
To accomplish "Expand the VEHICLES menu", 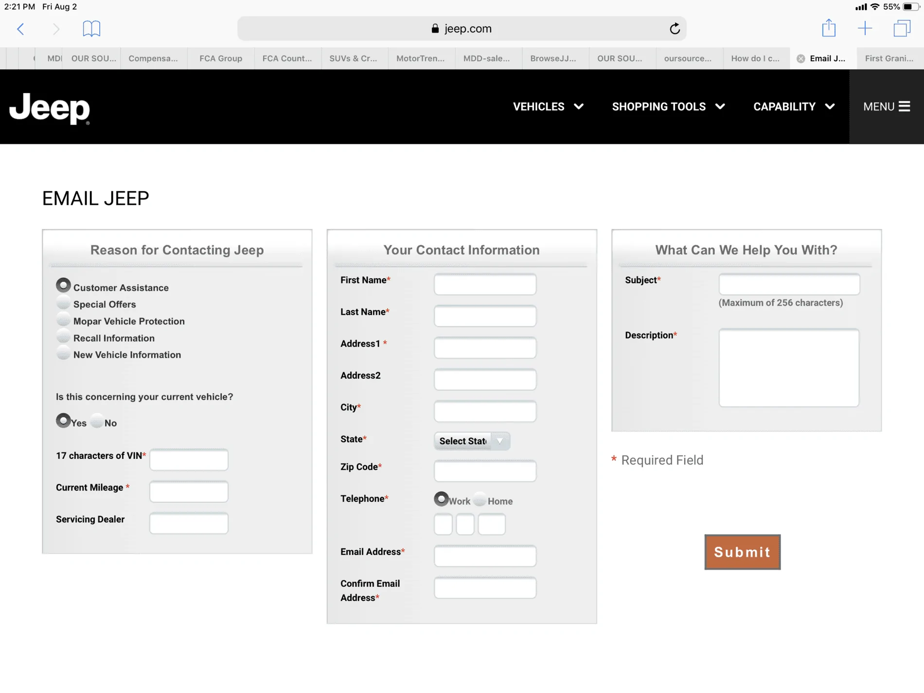I will pos(548,107).
